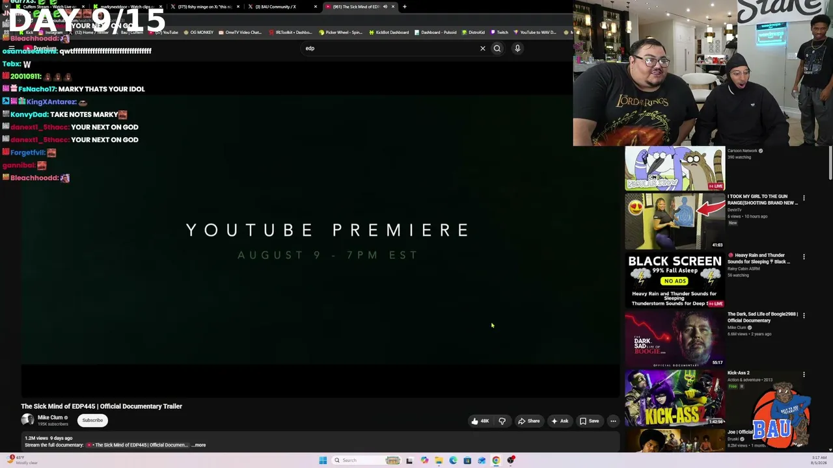Viewport: 833px width, 468px height.
Task: Close the fishy minge X tab
Action: (238, 6)
